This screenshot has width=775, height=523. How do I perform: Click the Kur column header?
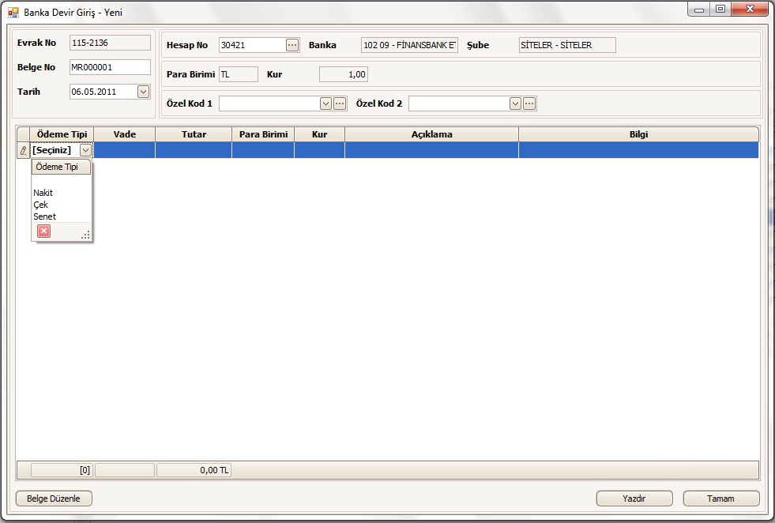320,134
